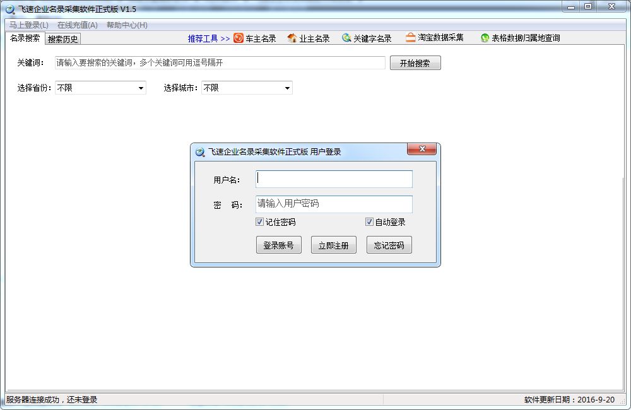Click status text 软件更新日期：2016-9-20
This screenshot has width=631, height=410.
569,399
